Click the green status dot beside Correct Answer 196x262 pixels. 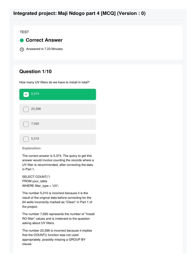[22, 40]
